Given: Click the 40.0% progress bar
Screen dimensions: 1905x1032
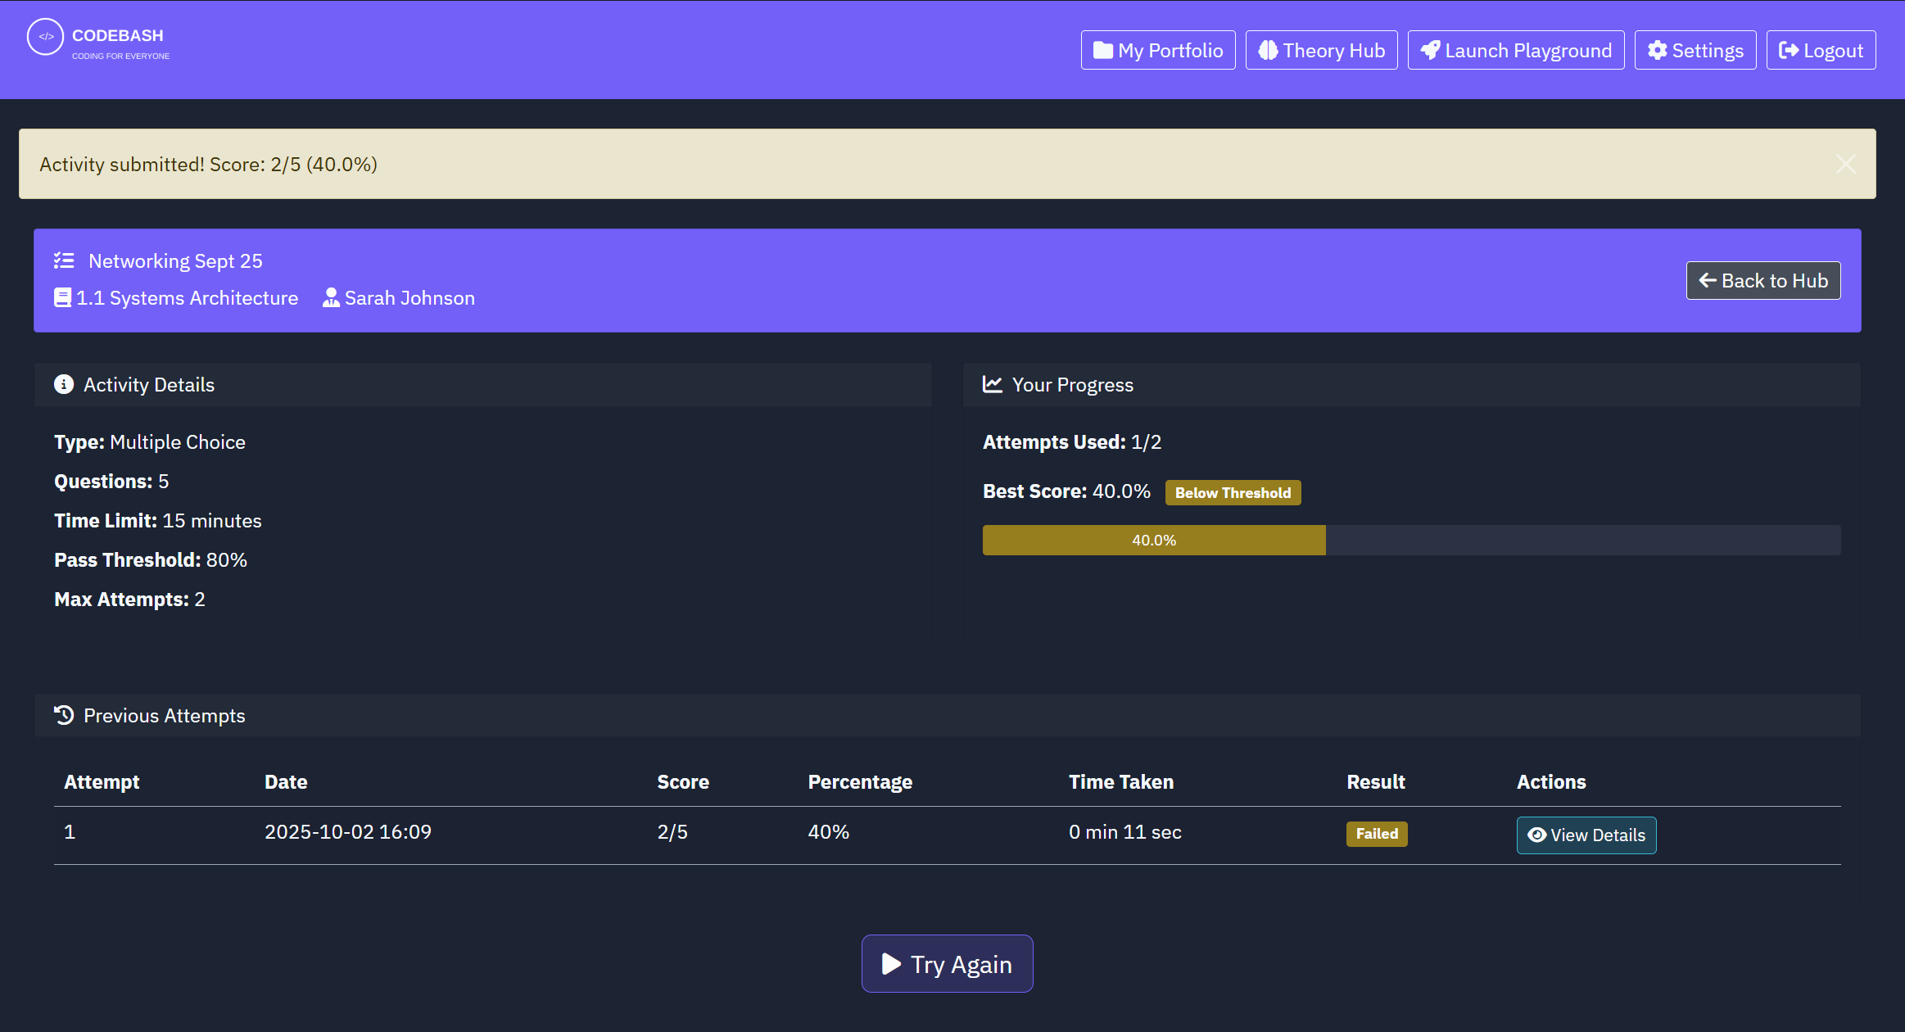Looking at the screenshot, I should [1153, 541].
